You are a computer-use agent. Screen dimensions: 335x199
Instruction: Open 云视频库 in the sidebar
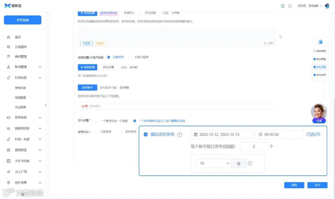(x=20, y=47)
